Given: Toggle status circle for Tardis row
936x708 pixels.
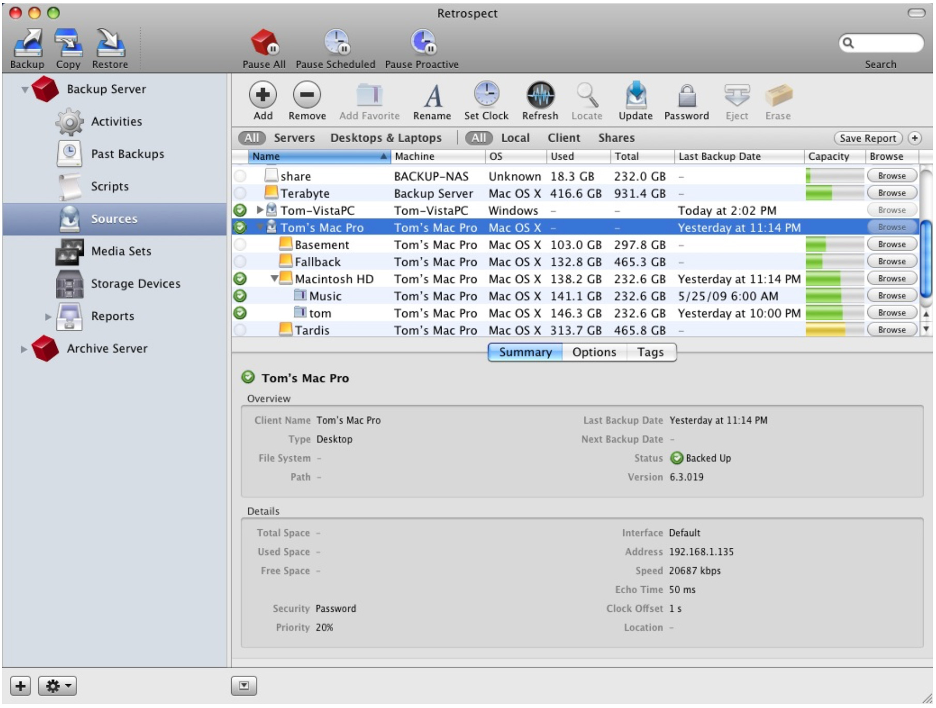Looking at the screenshot, I should pos(240,330).
